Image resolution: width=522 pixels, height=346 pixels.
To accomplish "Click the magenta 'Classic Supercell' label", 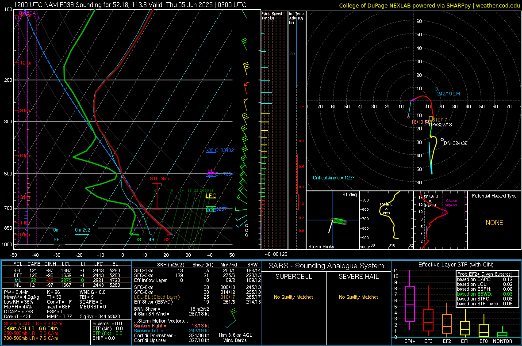I will [x=452, y=203].
